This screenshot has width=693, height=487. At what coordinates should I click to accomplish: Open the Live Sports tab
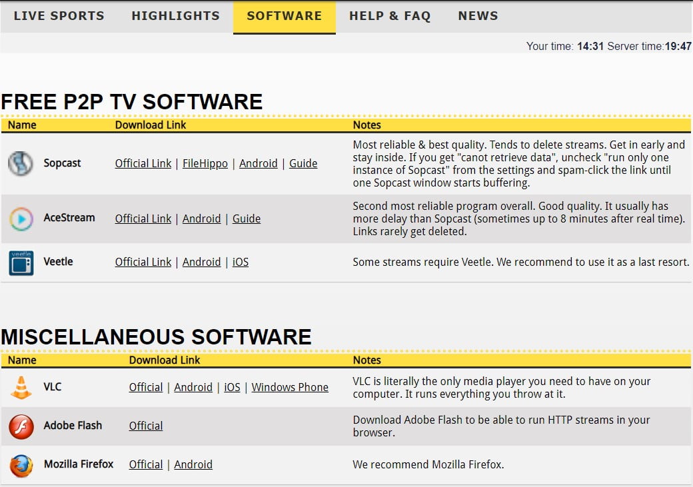click(59, 16)
